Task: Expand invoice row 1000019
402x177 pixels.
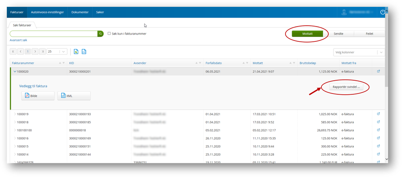Action: (15, 114)
